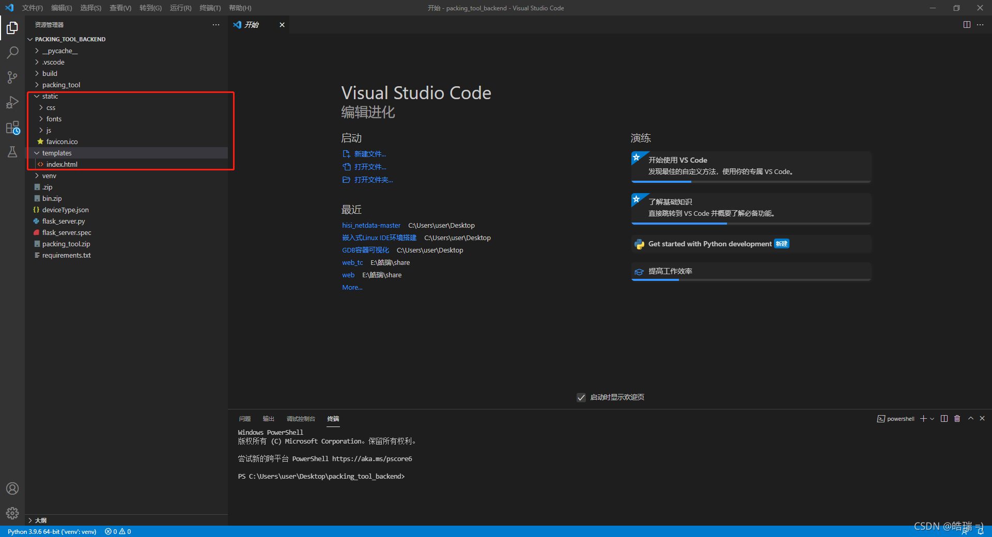This screenshot has width=992, height=537.
Task: Click Python 3.9.6 interpreter in status bar
Action: 52,531
